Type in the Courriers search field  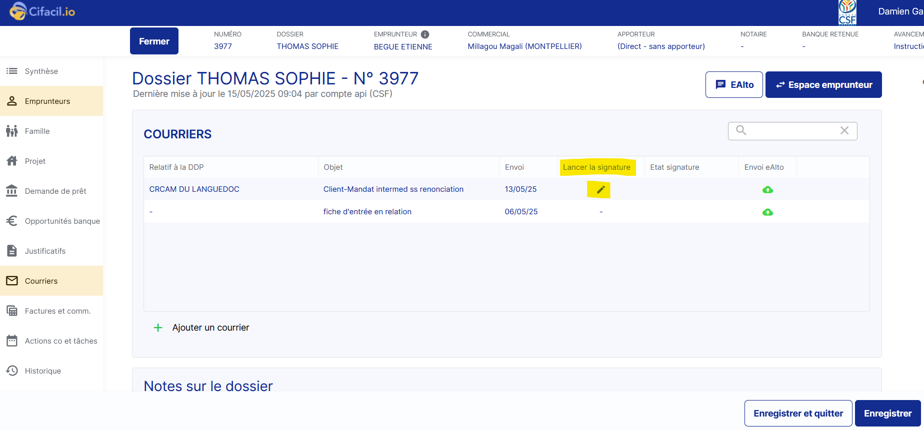coord(792,131)
